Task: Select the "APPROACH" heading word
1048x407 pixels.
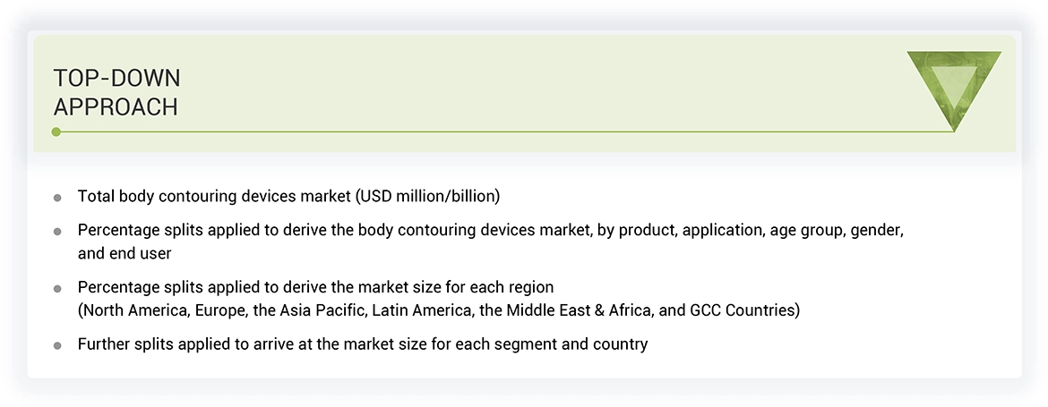Action: coord(116,107)
